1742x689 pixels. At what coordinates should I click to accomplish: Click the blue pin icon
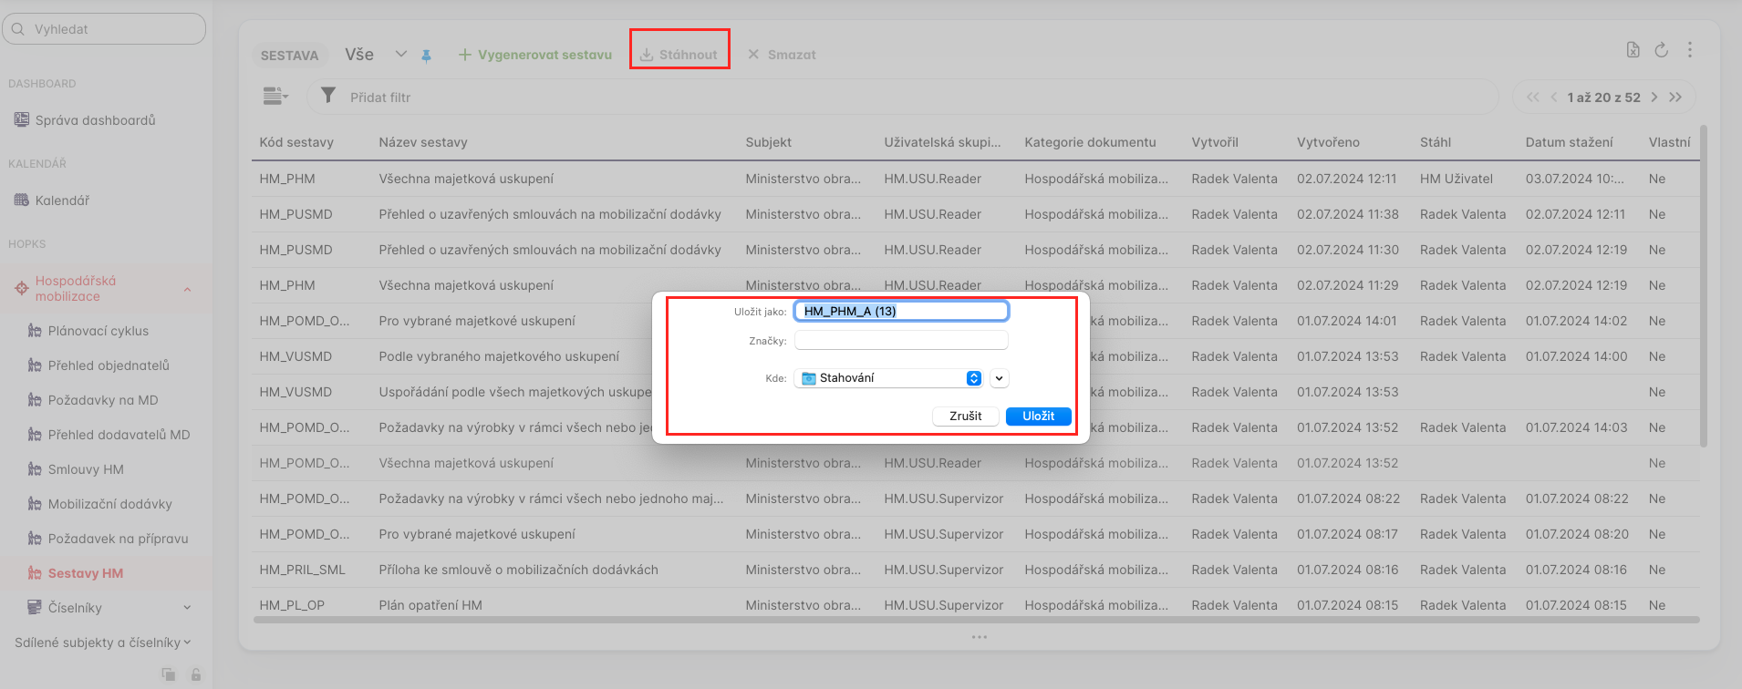click(x=426, y=56)
